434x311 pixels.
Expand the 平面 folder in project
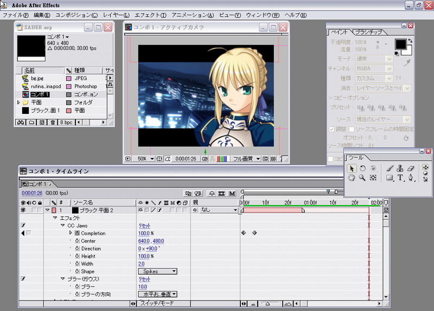pos(18,103)
